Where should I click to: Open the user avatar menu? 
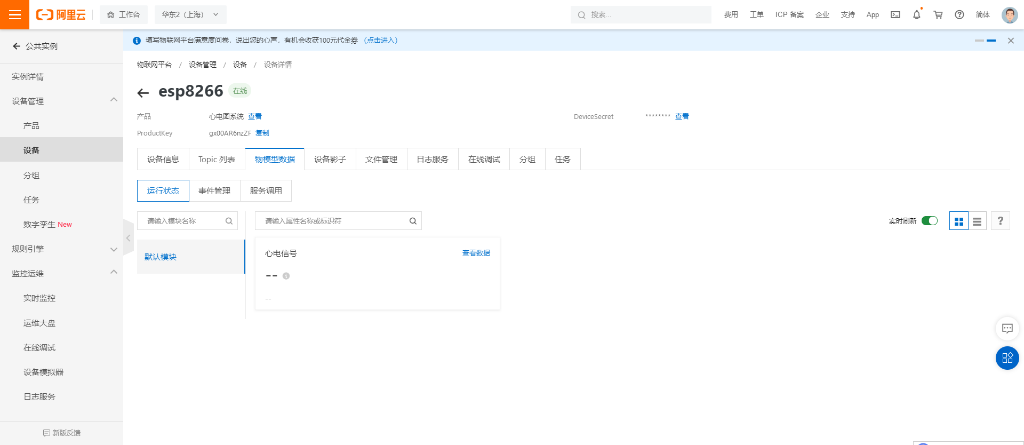1010,15
